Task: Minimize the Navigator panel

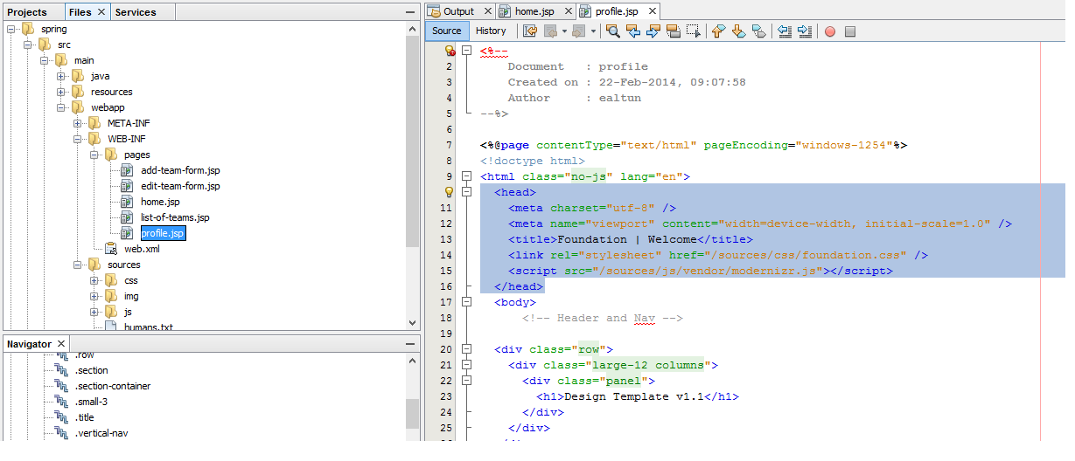Action: pyautogui.click(x=409, y=344)
